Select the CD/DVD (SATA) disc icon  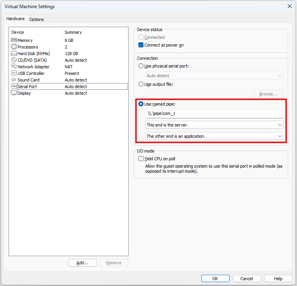coord(14,60)
